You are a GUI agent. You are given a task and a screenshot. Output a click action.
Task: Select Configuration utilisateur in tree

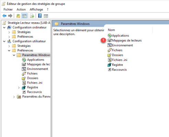coord(29,41)
